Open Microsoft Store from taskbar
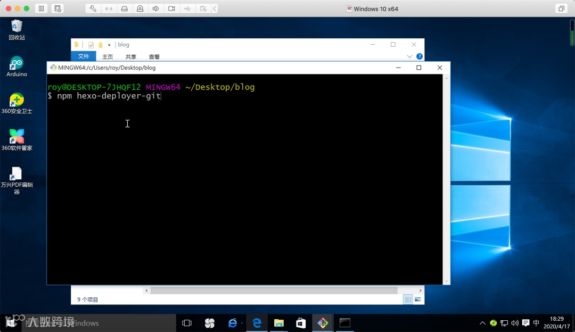The height and width of the screenshot is (332, 575). pos(301,323)
